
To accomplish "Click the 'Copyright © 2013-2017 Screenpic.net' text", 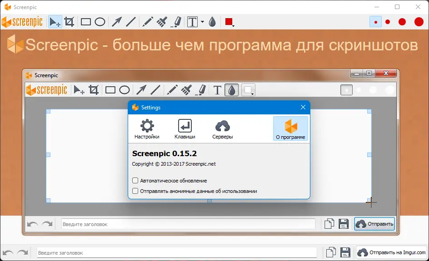I will [174, 164].
